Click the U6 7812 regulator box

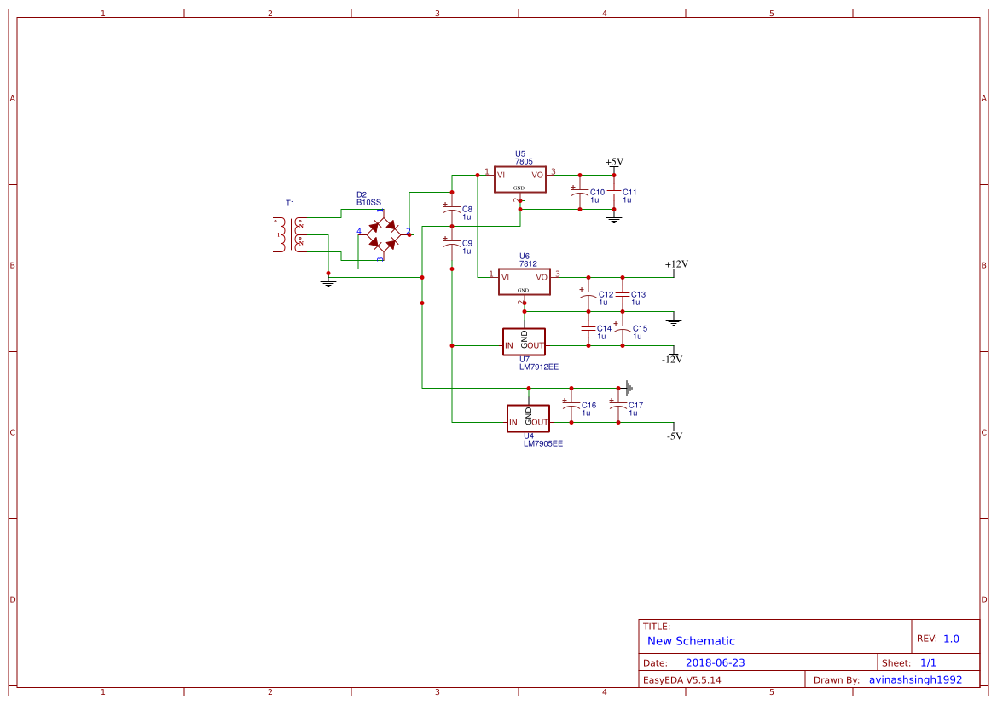pos(524,281)
